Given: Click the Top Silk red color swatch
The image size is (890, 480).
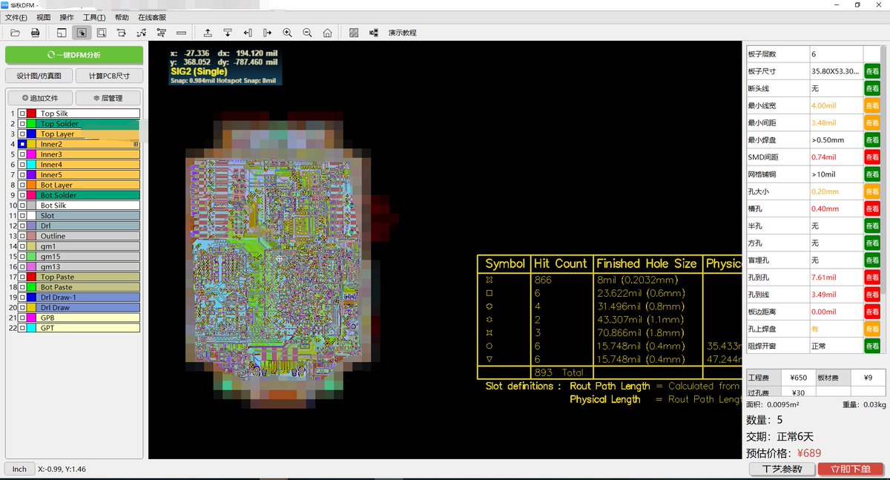Looking at the screenshot, I should click(31, 114).
